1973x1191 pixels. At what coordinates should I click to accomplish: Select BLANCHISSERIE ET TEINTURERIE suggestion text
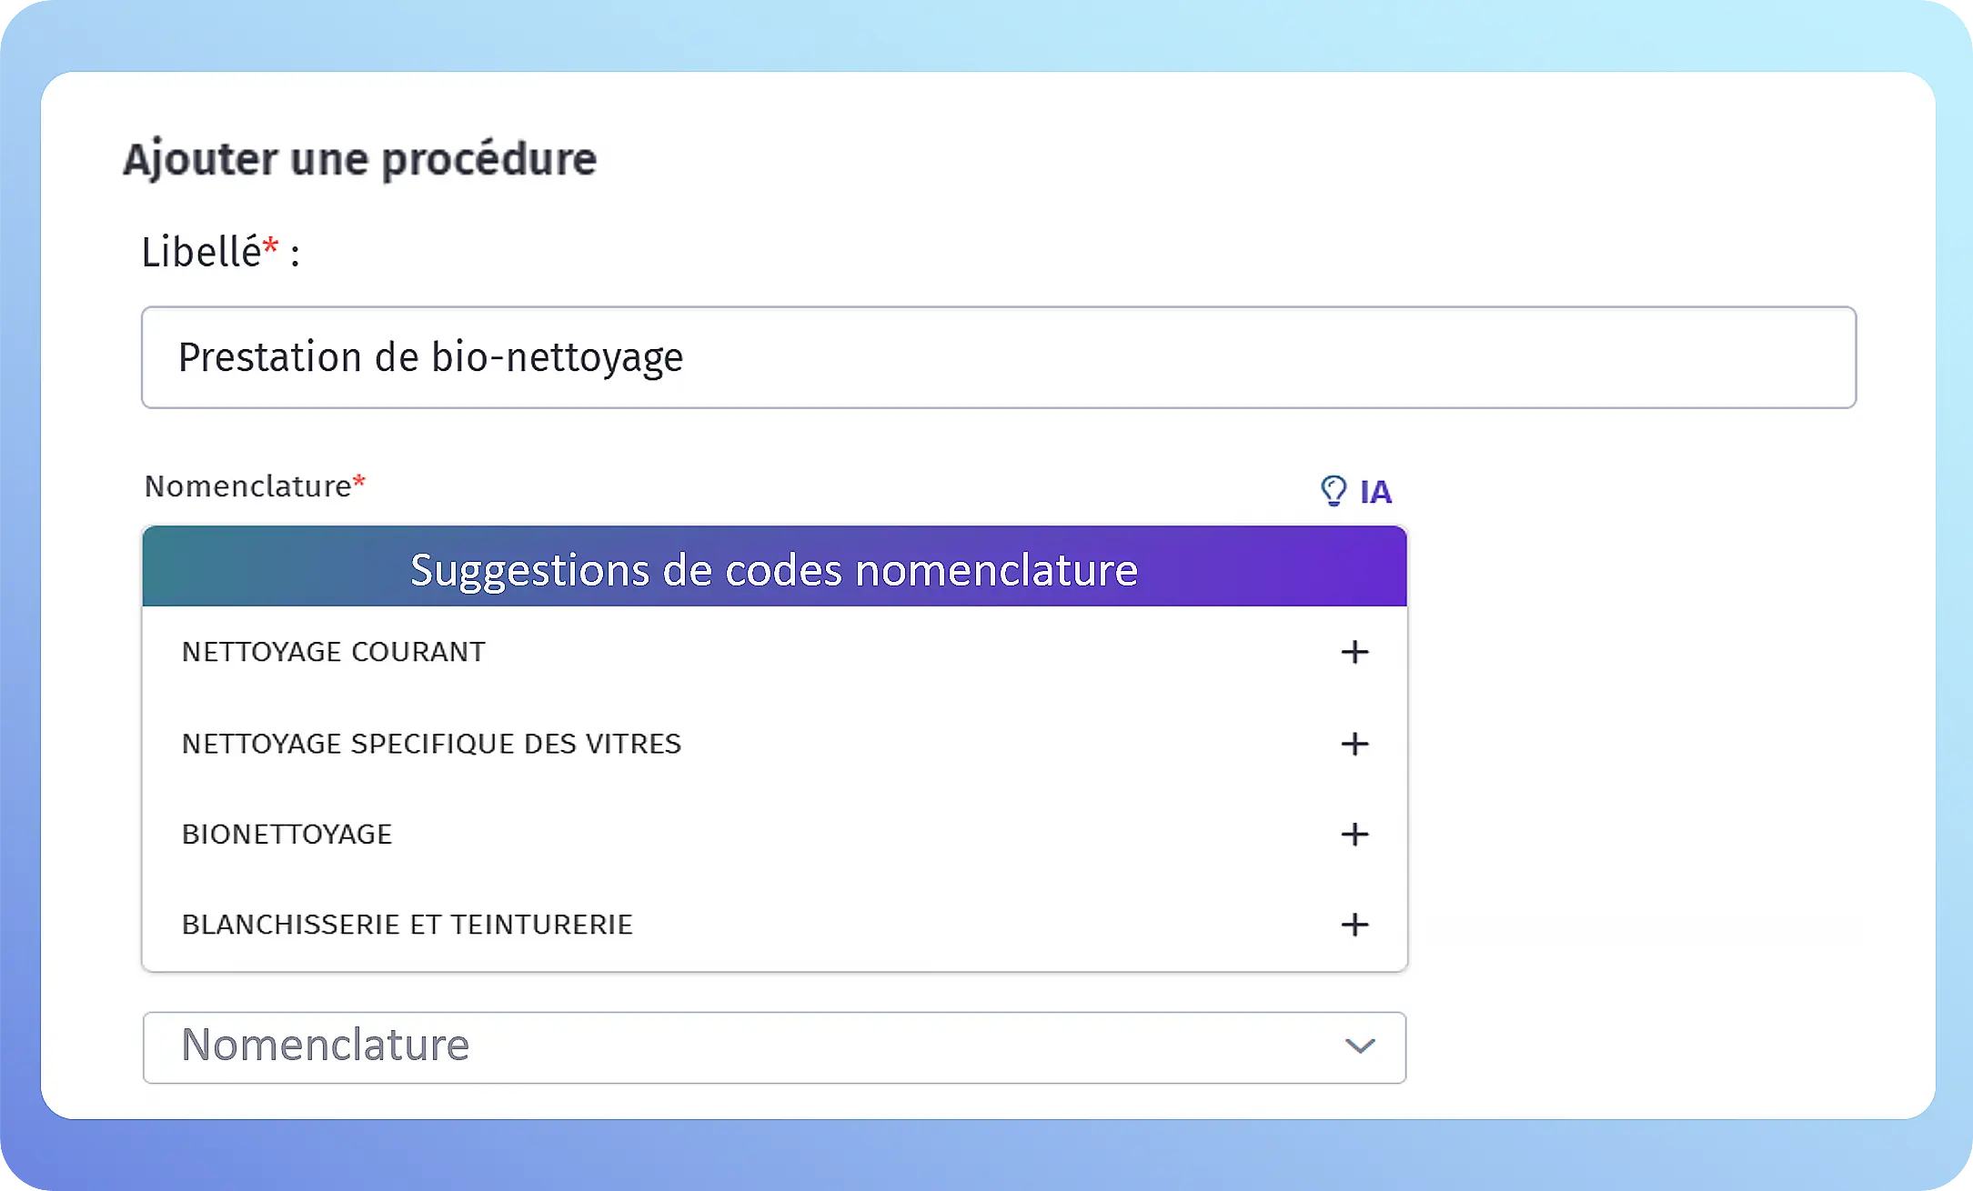(407, 925)
